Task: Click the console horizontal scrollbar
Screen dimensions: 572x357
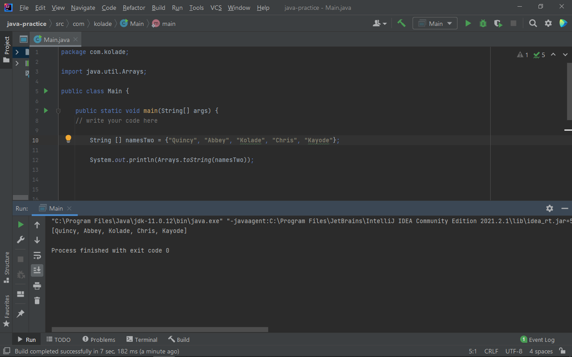Action: (x=160, y=330)
